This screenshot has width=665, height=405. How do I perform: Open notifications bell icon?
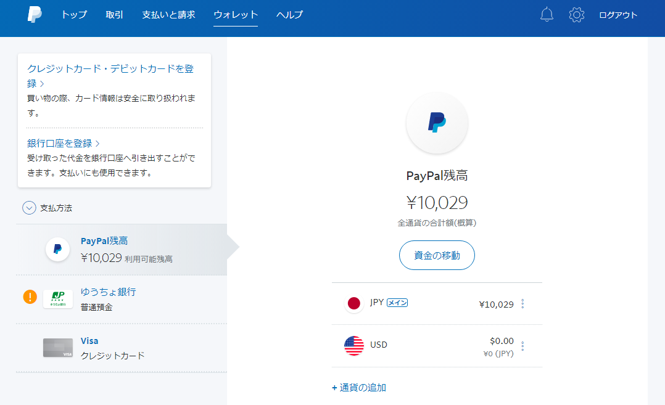tap(547, 15)
